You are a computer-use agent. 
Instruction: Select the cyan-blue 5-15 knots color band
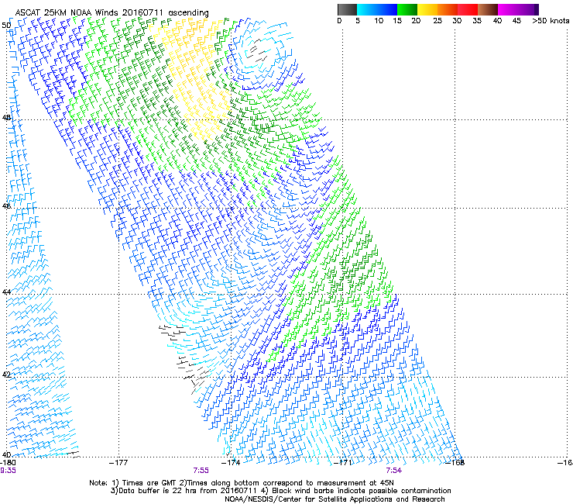(377, 9)
